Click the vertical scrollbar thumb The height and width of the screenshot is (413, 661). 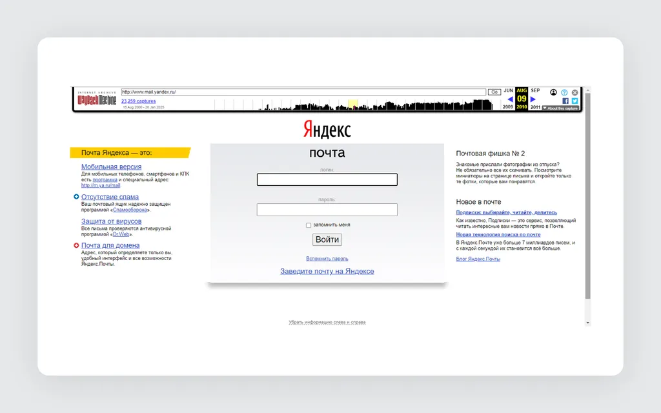pos(587,196)
